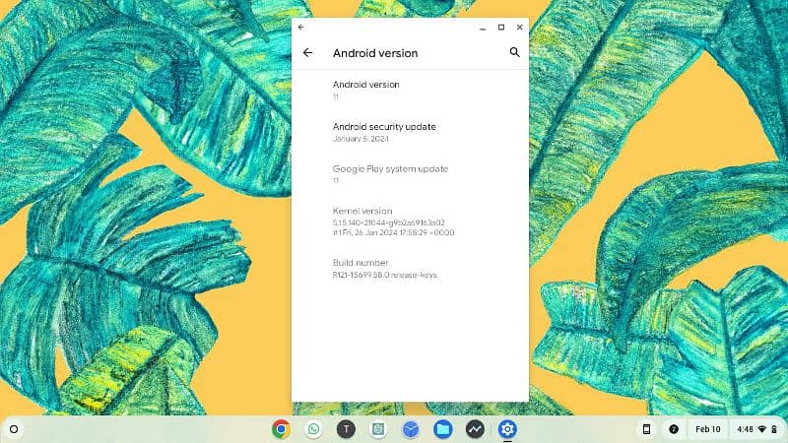Image resolution: width=788 pixels, height=443 pixels.
Task: Launch WhatsApp from the shelf
Action: pos(313,429)
